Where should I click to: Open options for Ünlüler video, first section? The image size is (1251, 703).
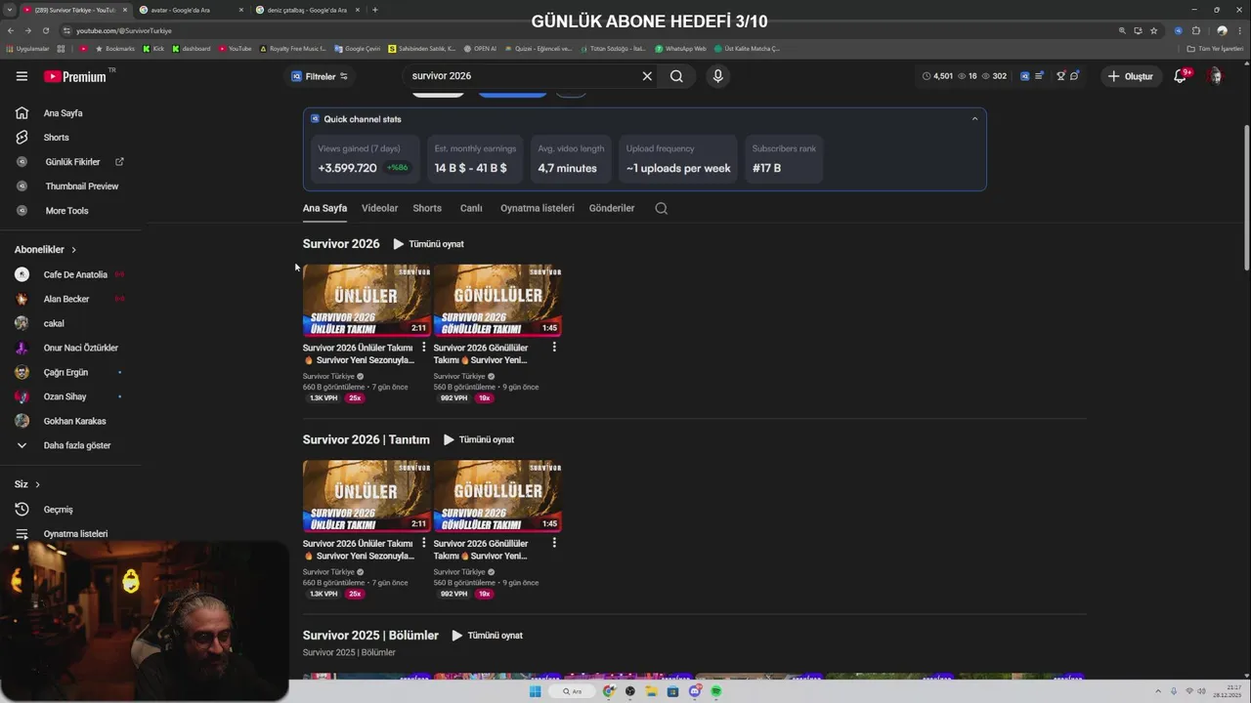tap(423, 348)
